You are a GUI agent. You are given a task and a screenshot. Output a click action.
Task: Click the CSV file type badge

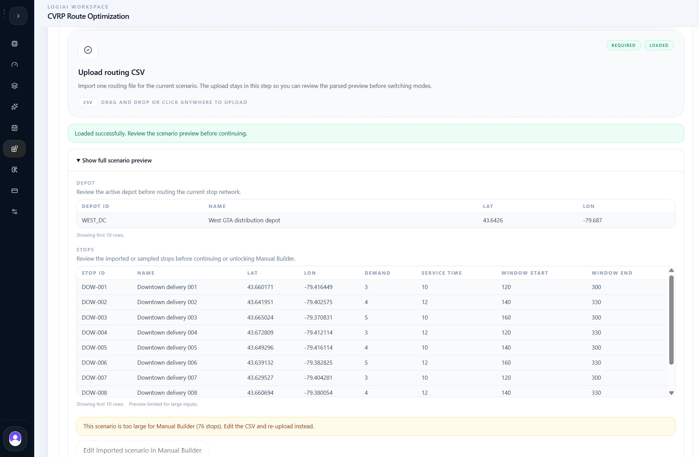(x=88, y=102)
